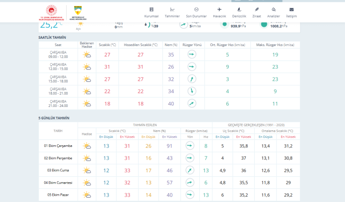Click the Son Durumlar gauge icon

pyautogui.click(x=196, y=9)
